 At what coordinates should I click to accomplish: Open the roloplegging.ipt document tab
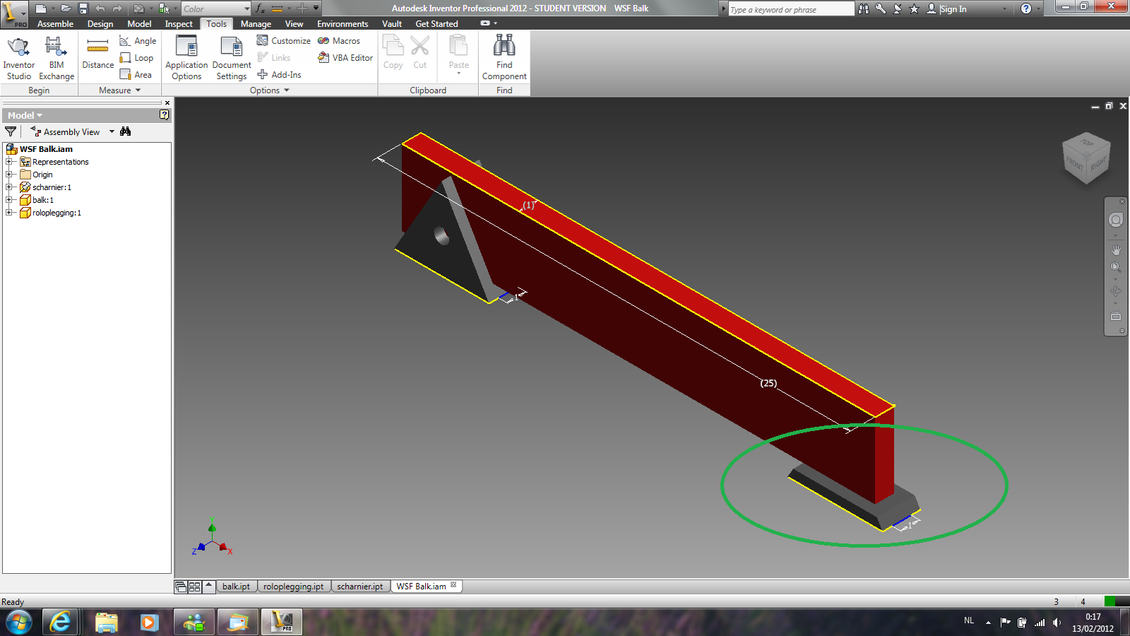point(293,587)
